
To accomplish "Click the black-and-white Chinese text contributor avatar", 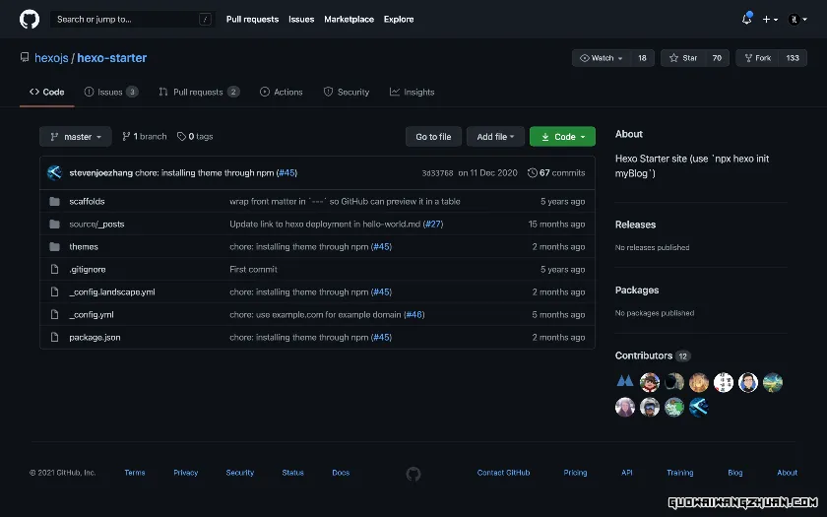I will [724, 382].
